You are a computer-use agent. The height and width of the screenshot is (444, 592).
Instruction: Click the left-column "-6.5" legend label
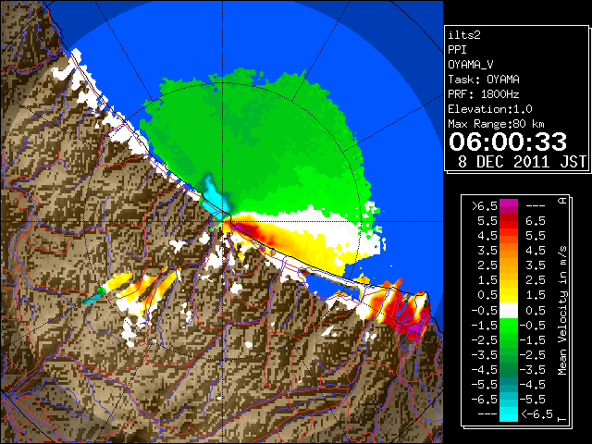(485, 400)
